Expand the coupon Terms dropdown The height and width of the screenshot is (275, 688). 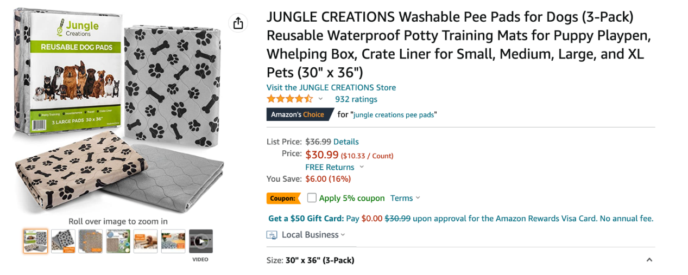click(x=405, y=198)
